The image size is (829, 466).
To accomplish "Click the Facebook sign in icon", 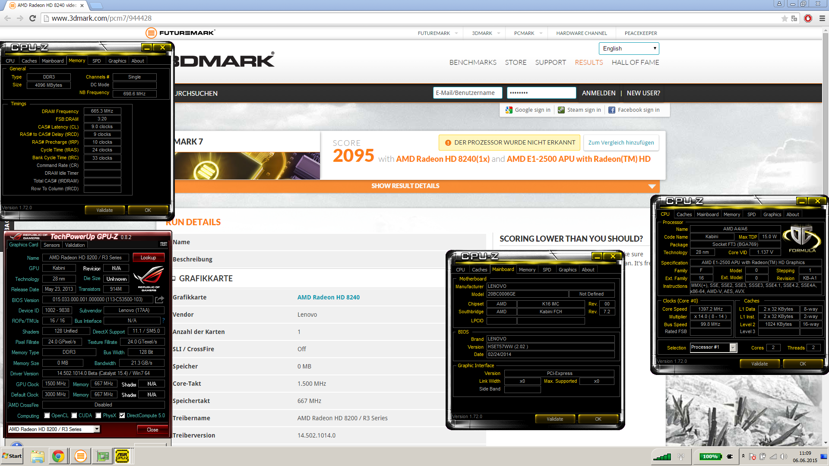I will tap(612, 110).
